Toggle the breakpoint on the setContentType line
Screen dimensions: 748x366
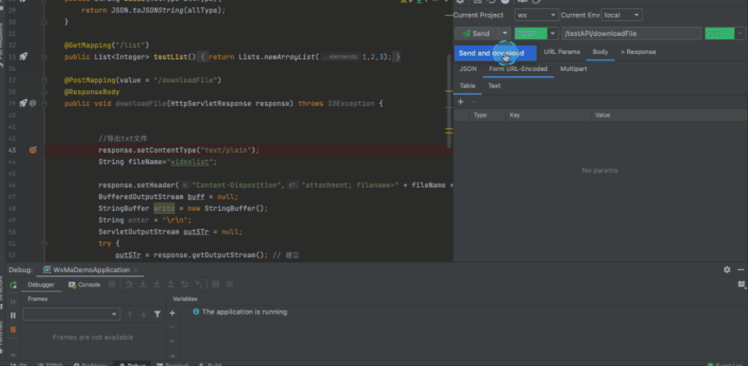(x=33, y=150)
